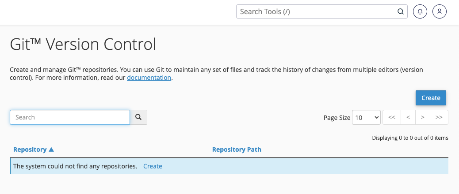Image resolution: width=459 pixels, height=194 pixels.
Task: Click the Git Version Control page heading
Action: (83, 45)
